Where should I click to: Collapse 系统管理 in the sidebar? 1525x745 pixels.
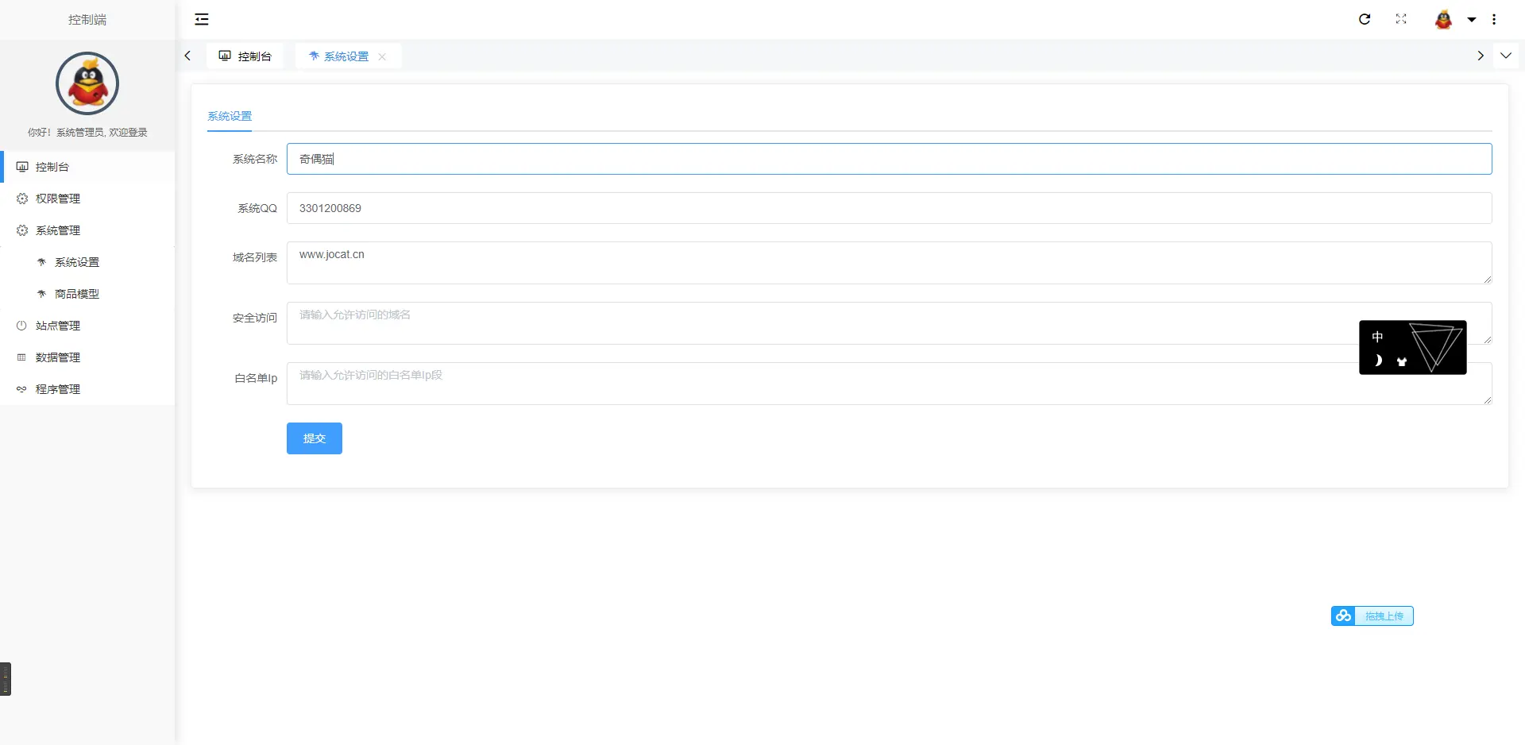pos(87,230)
